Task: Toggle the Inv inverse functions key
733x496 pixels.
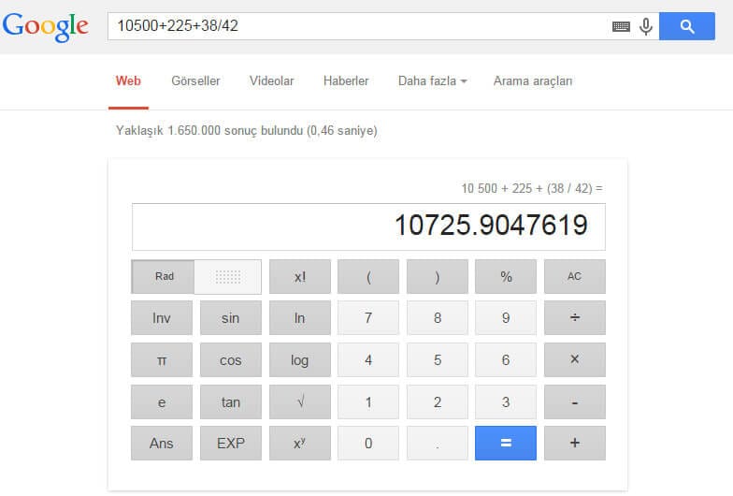Action: point(162,318)
